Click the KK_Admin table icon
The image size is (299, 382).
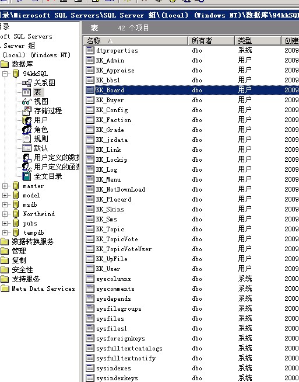(x=90, y=60)
